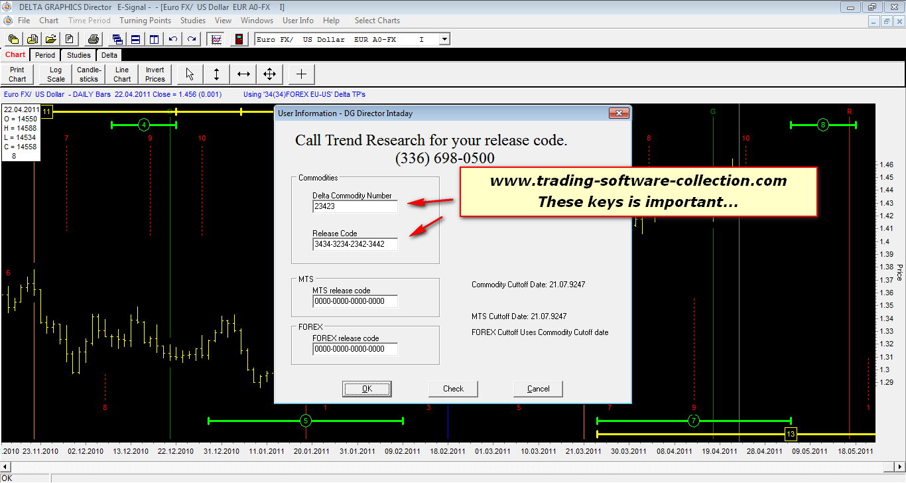
Task: Click the cascade windows icon
Action: coord(117,39)
